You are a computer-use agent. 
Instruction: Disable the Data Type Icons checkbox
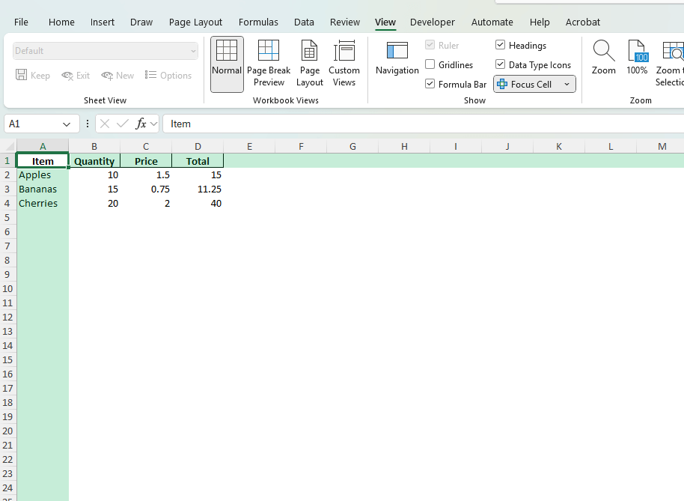tap(500, 64)
